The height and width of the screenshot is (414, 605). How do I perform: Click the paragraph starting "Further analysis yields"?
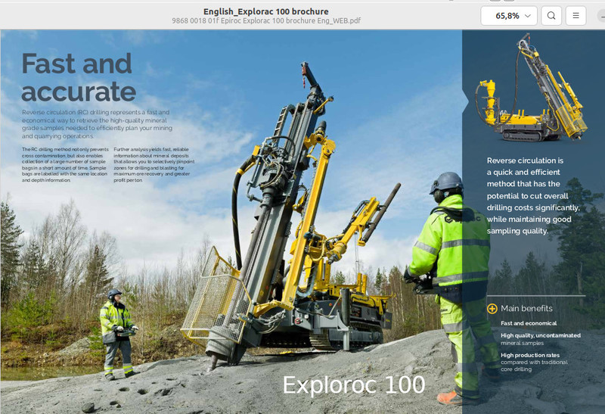pos(154,165)
